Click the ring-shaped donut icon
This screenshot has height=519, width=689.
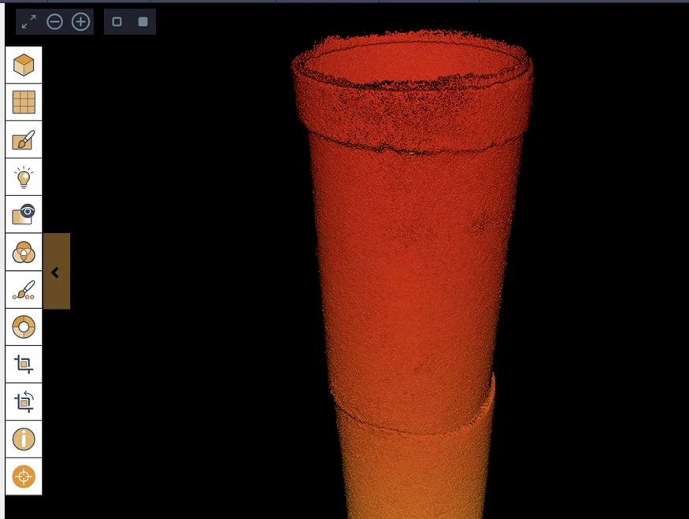point(24,327)
